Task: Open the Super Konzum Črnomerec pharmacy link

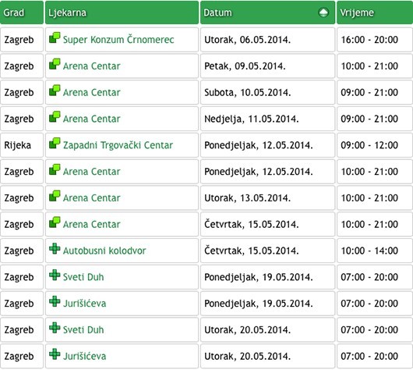Action: pyautogui.click(x=118, y=40)
